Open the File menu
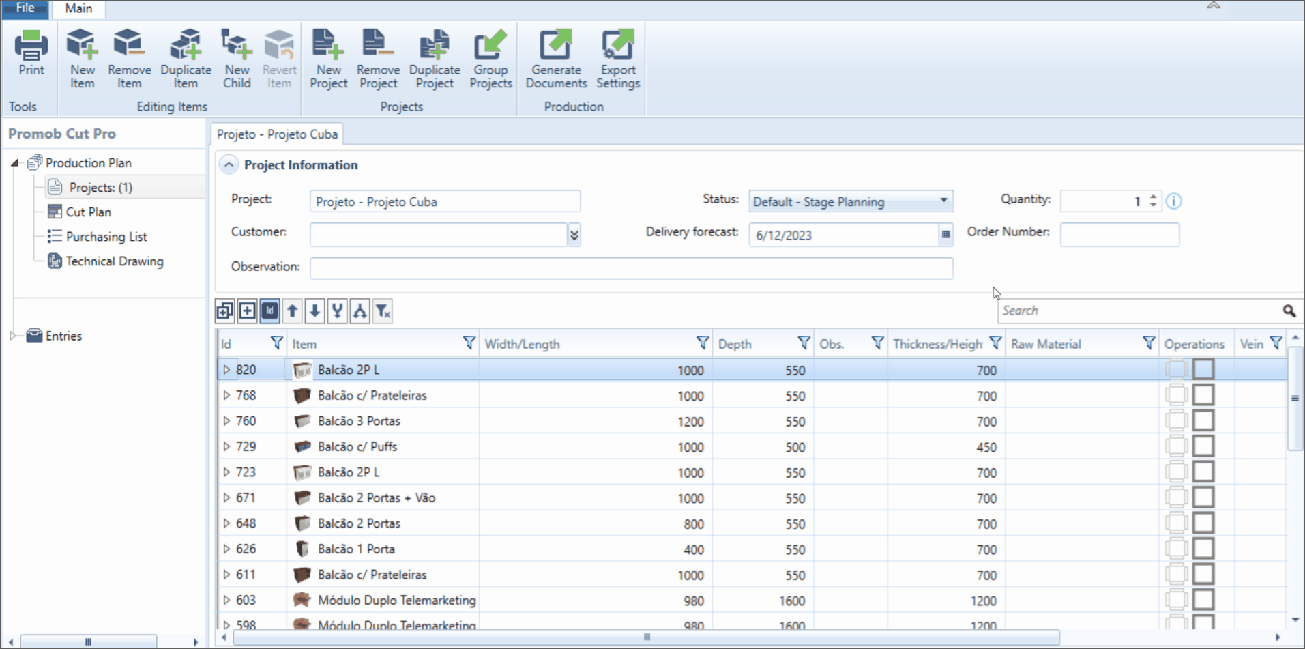 [x=25, y=8]
